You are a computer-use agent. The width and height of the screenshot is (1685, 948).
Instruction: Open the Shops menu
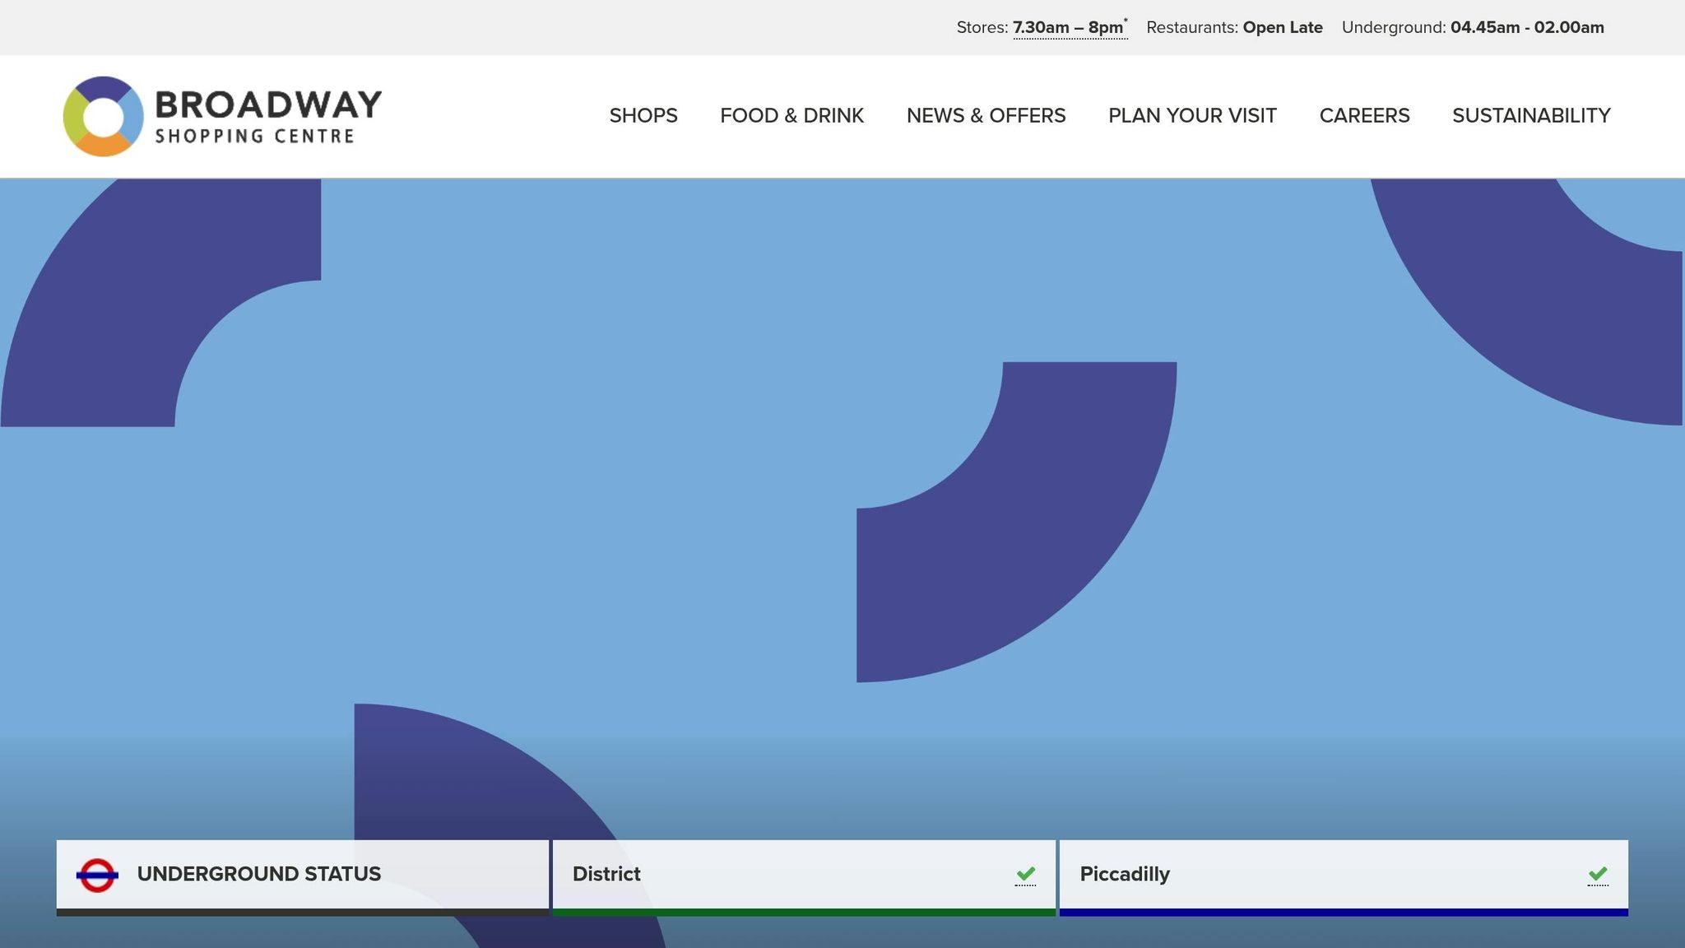tap(643, 116)
